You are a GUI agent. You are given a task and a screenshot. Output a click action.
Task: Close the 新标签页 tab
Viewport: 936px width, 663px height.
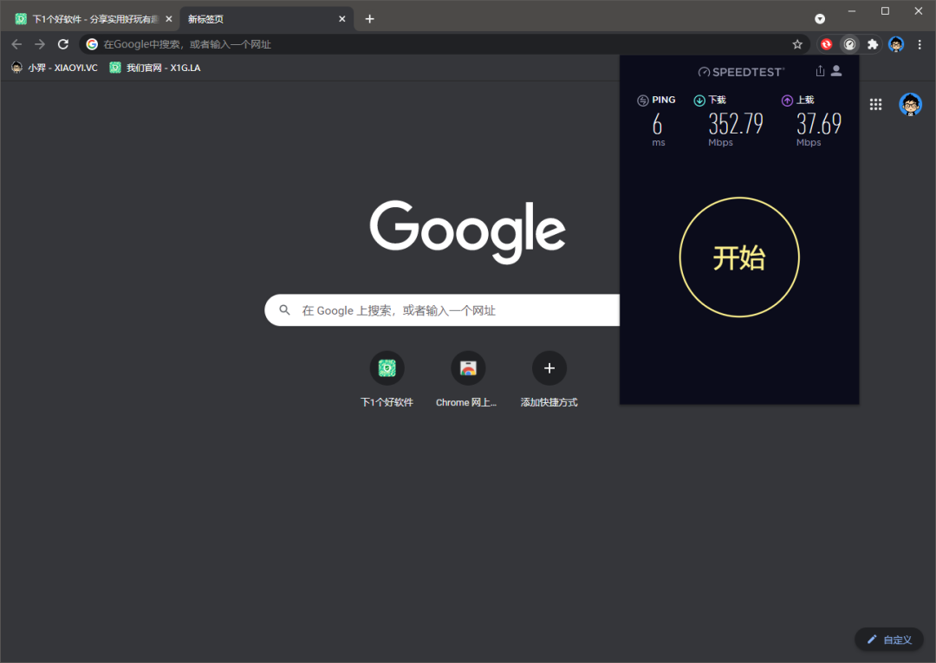pyautogui.click(x=342, y=19)
